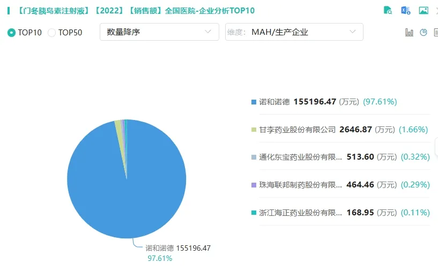This screenshot has width=438, height=278.
Task: Open the 数量降序 sort dropdown
Action: (160, 32)
